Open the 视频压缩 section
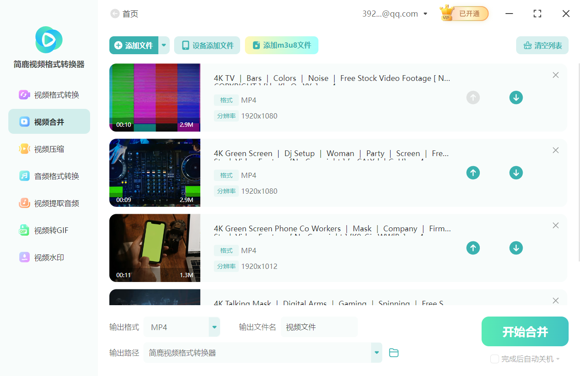 [49, 149]
